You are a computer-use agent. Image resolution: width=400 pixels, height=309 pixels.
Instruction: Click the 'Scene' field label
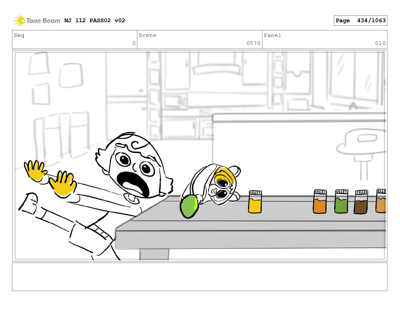pos(147,35)
